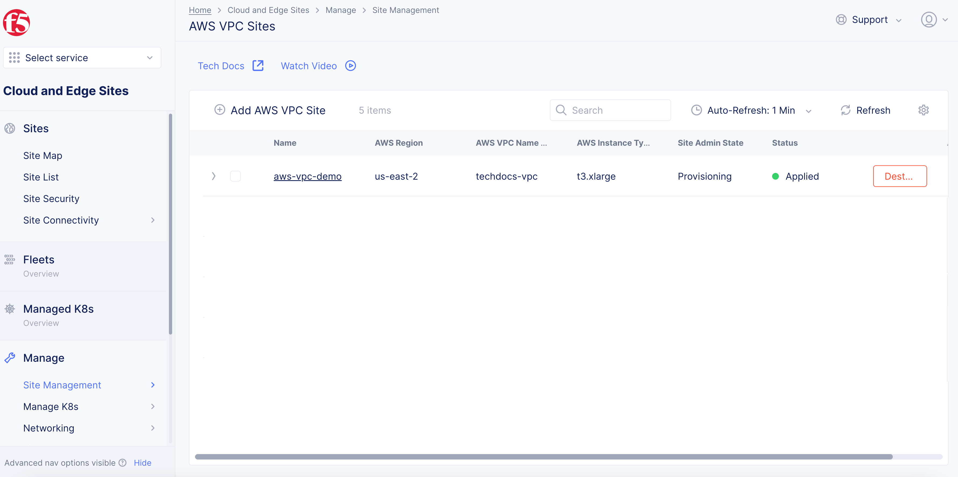Open the aws-vpc-demo site link
958x477 pixels.
[308, 176]
